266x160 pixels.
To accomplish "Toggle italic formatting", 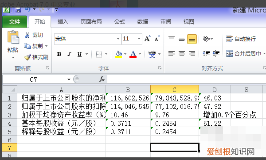I will 69,54.
